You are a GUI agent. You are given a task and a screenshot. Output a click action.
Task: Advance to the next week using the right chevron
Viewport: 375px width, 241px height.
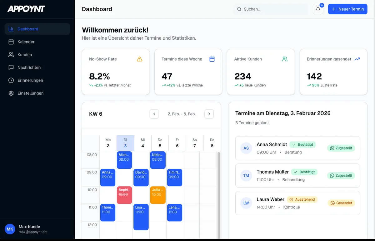point(209,114)
